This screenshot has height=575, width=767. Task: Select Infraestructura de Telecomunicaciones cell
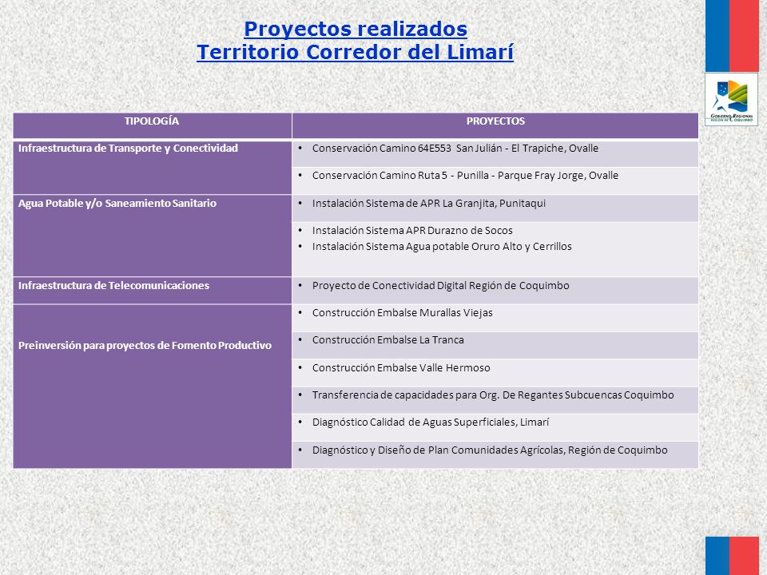point(152,291)
